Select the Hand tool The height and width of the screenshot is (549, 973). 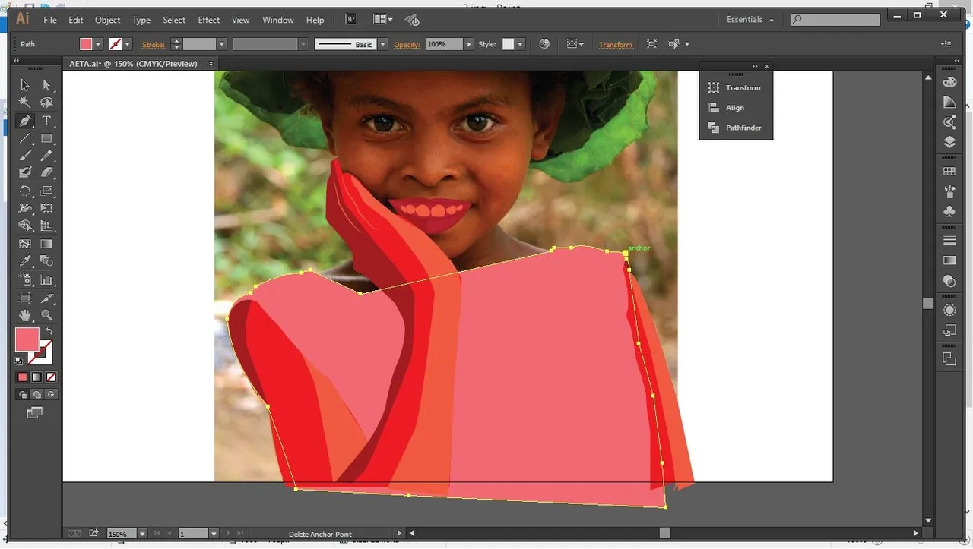[x=25, y=315]
